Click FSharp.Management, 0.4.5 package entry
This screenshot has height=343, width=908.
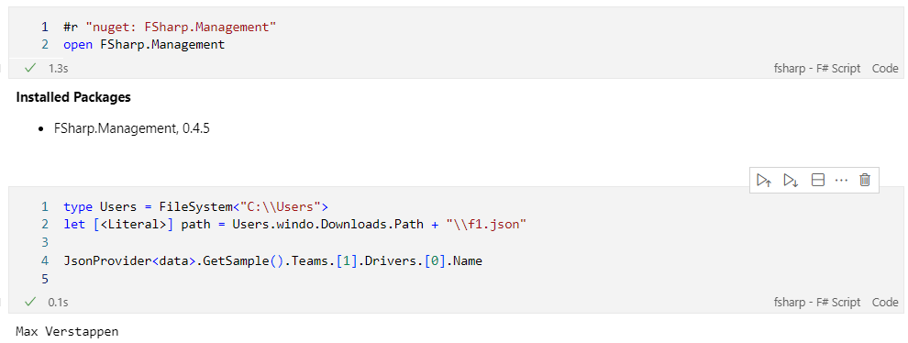[x=131, y=128]
